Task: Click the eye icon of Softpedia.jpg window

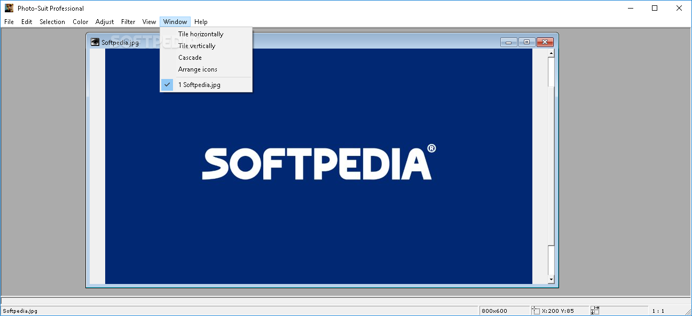Action: (95, 42)
